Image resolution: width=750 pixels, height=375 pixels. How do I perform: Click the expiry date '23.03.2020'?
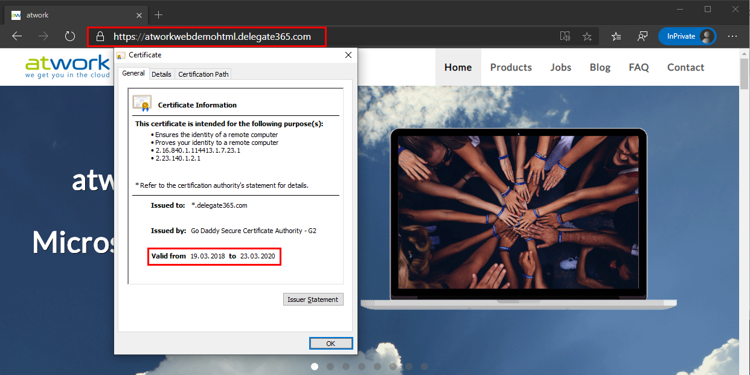tap(257, 256)
